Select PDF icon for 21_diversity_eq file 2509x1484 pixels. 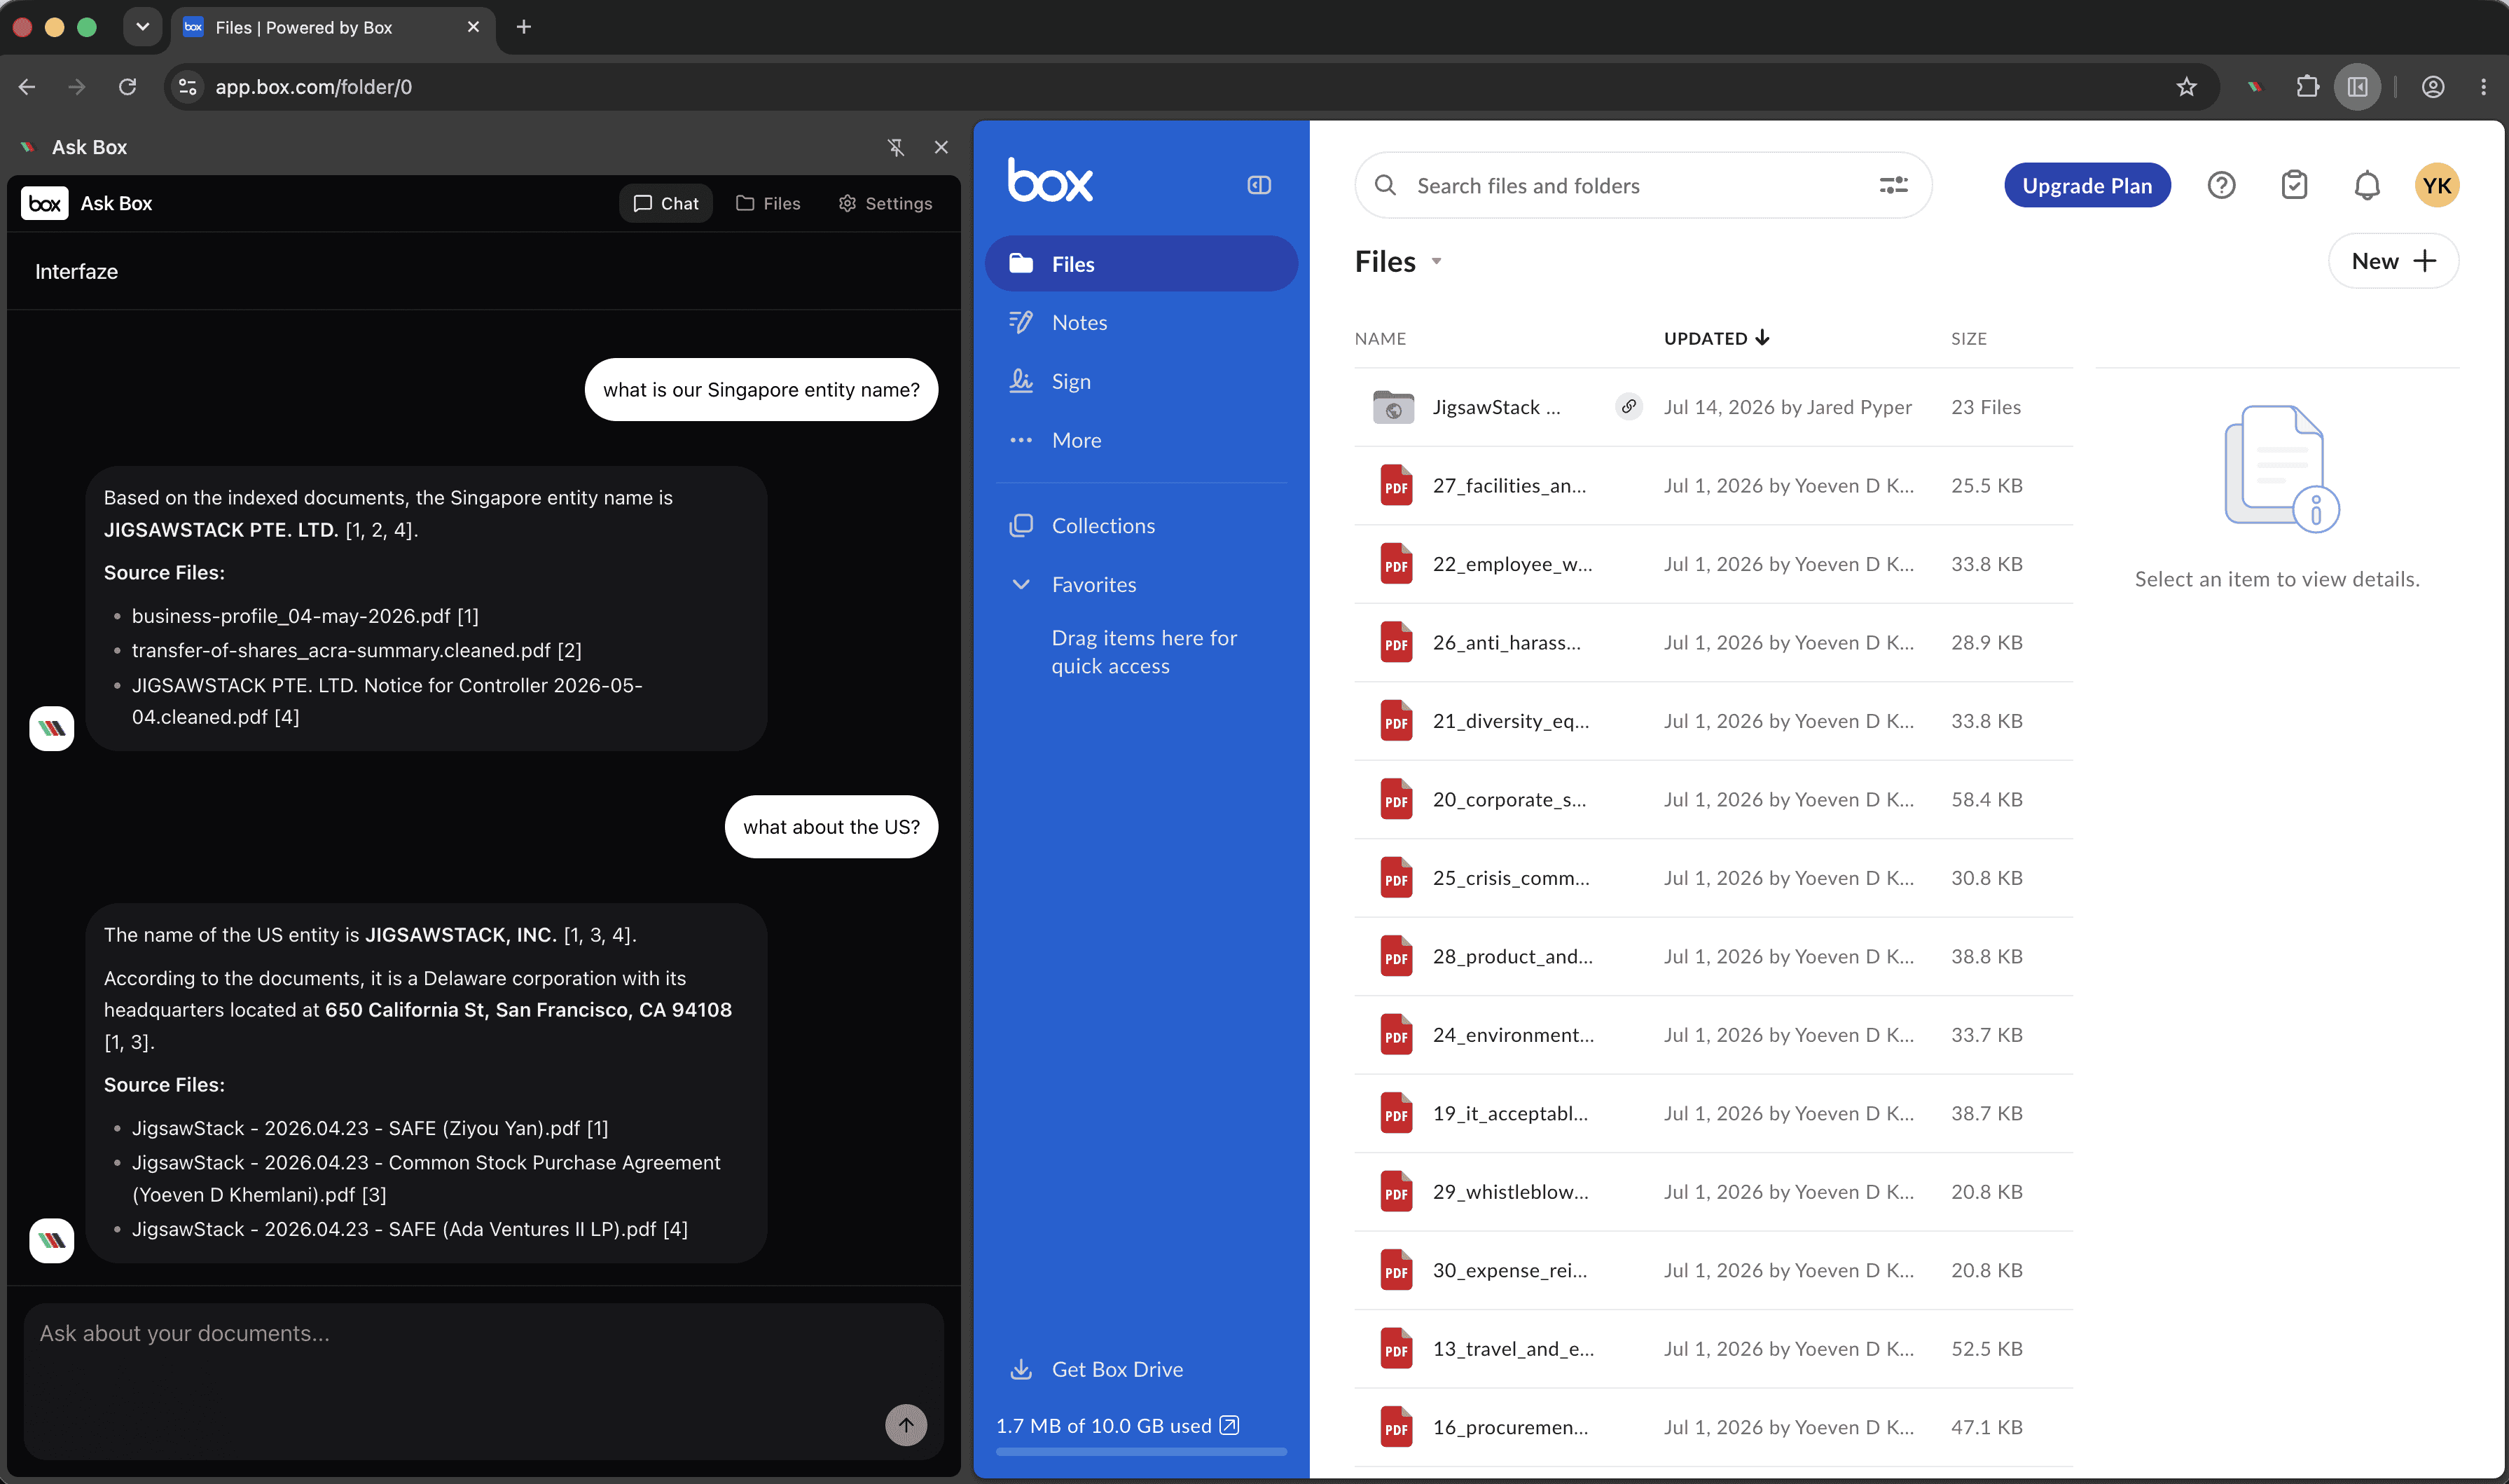tap(1395, 721)
